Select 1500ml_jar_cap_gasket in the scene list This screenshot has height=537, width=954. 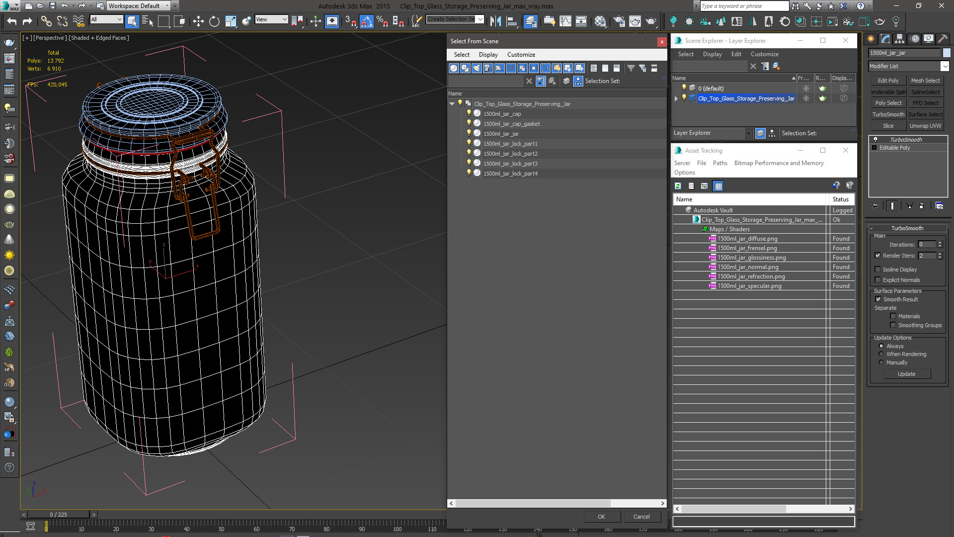(511, 124)
